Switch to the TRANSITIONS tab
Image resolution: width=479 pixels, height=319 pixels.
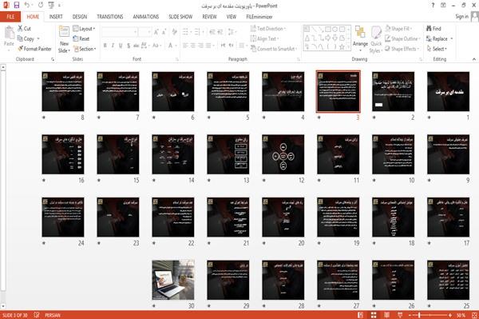(110, 17)
